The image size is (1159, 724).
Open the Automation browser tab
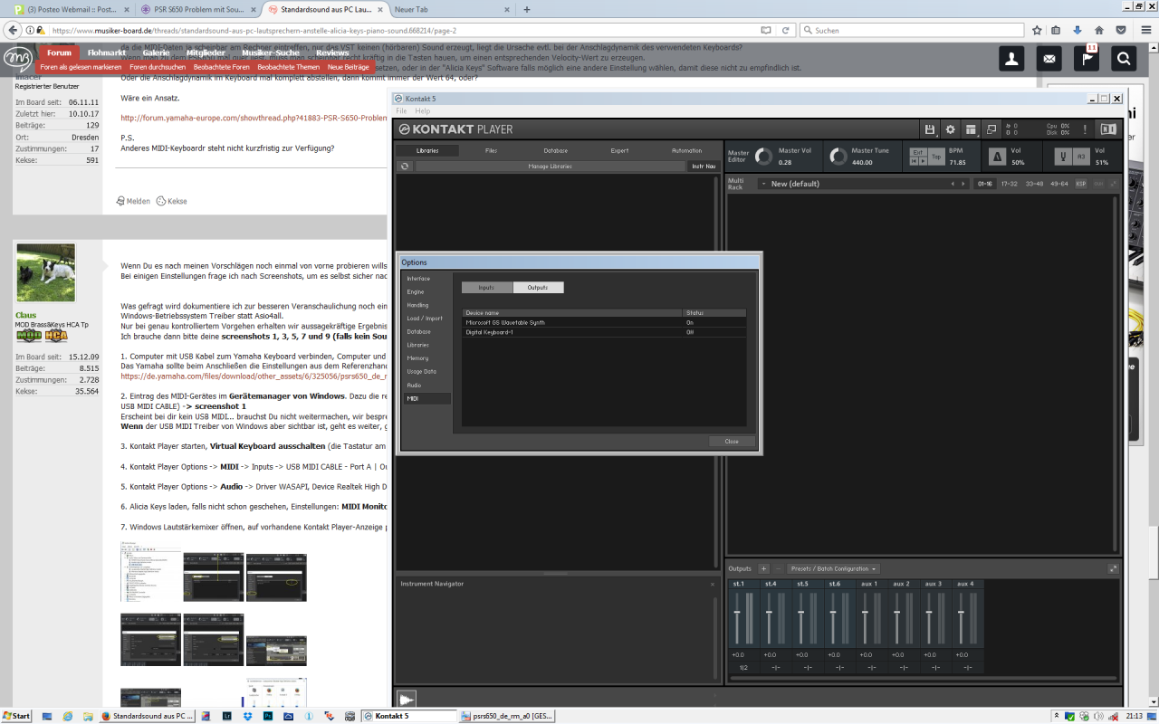click(x=686, y=151)
